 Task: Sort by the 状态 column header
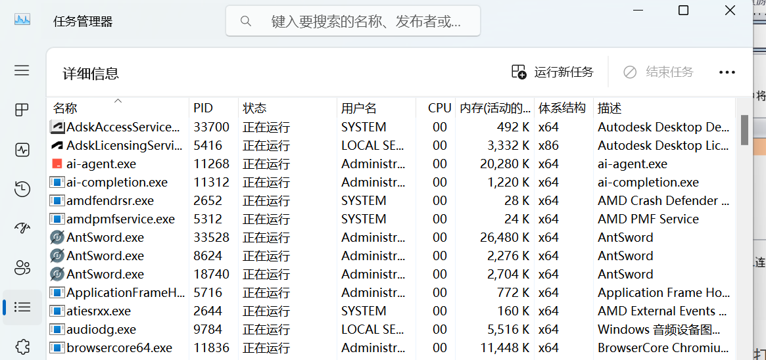[287, 108]
